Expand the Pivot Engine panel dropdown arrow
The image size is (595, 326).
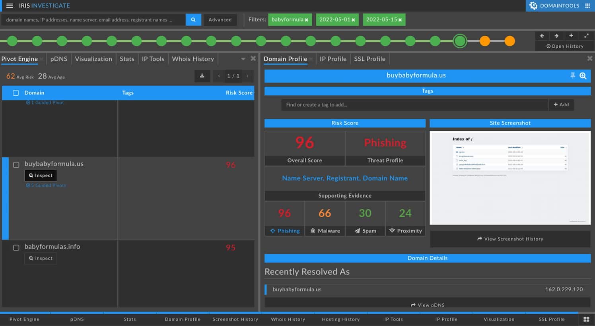(242, 59)
